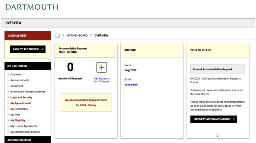Open Overview in My Dashboard menu
Viewport: 256px width, 143px height.
click(x=16, y=74)
